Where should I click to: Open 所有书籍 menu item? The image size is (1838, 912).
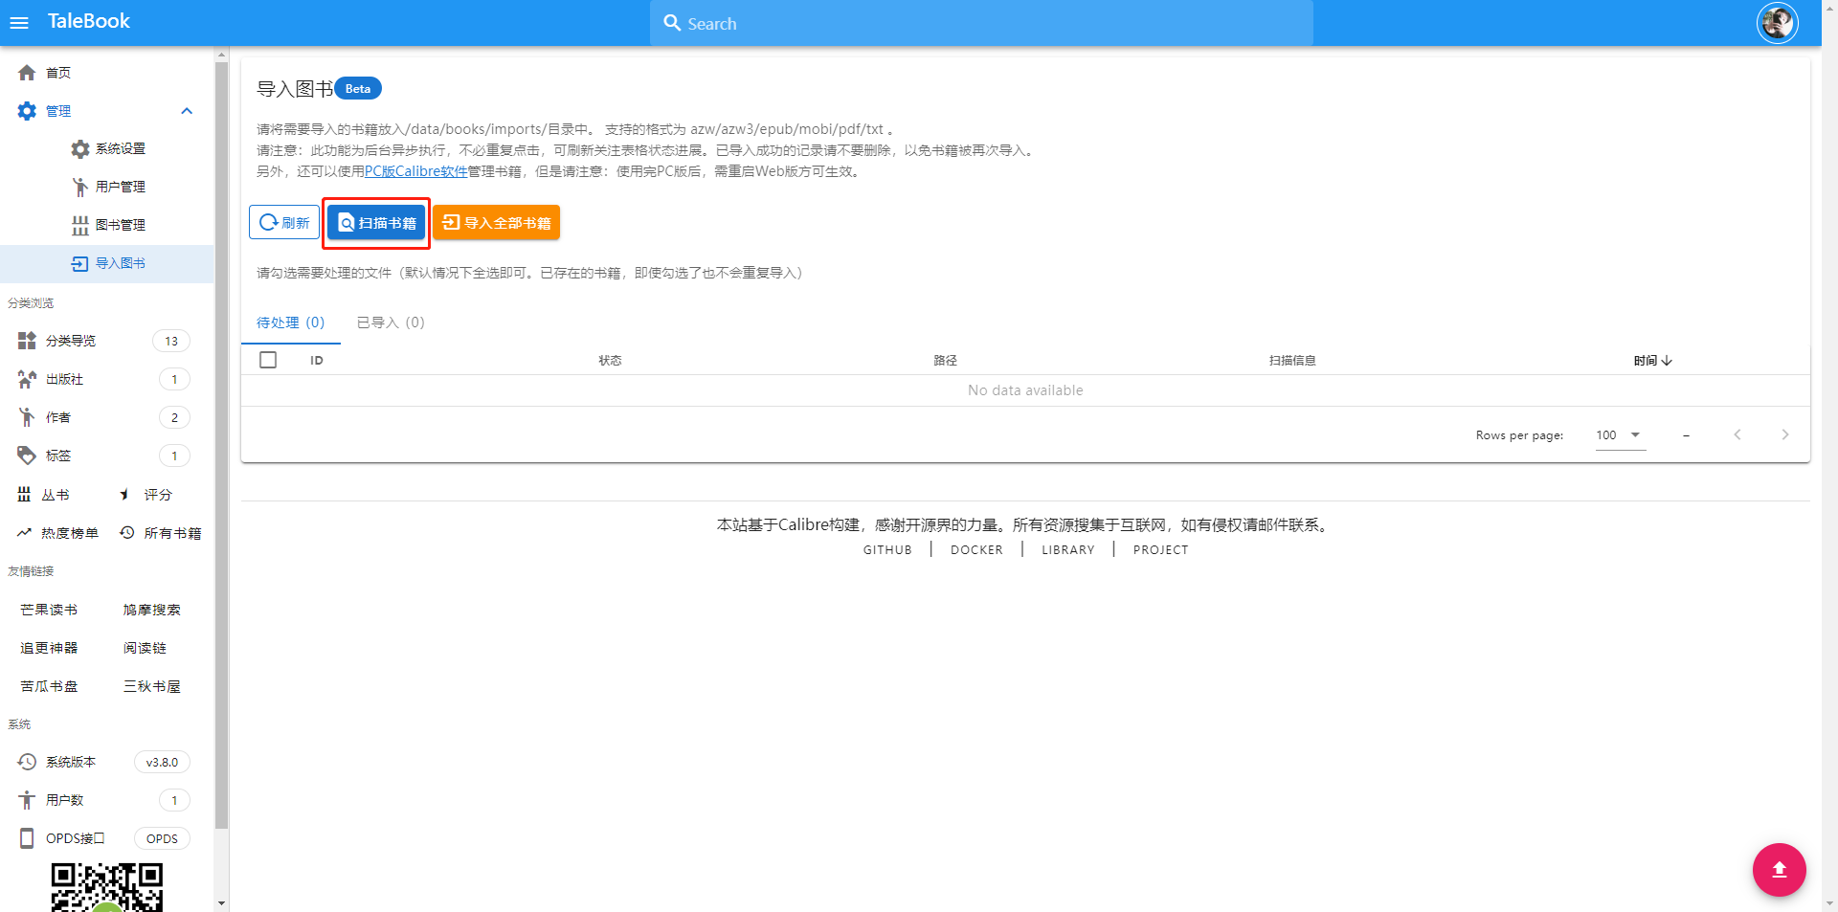161,533
